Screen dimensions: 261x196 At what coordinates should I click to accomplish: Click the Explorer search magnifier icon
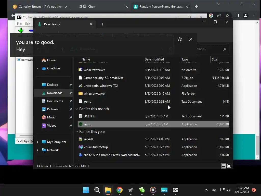225,49
